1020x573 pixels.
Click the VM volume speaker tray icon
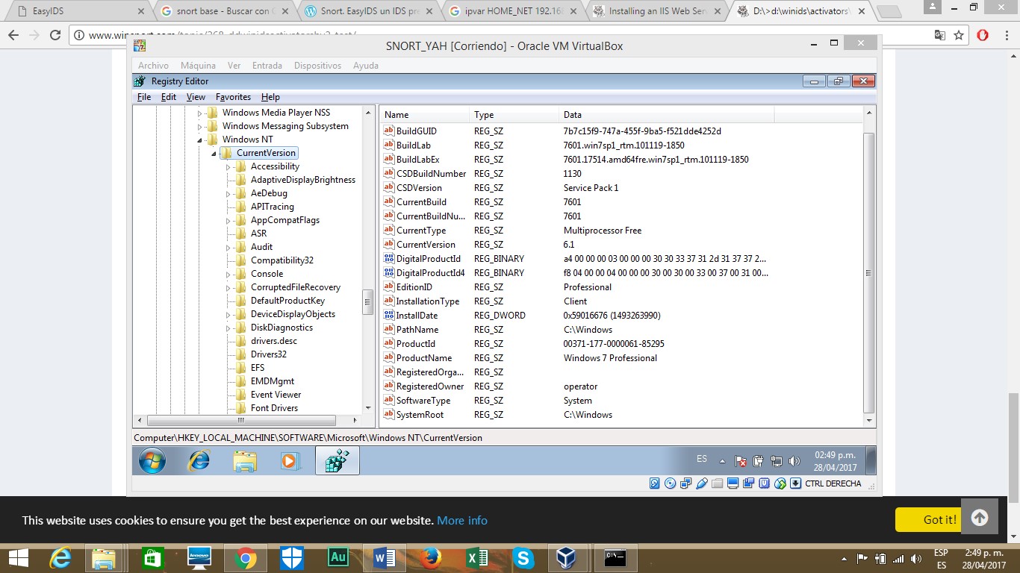(794, 461)
